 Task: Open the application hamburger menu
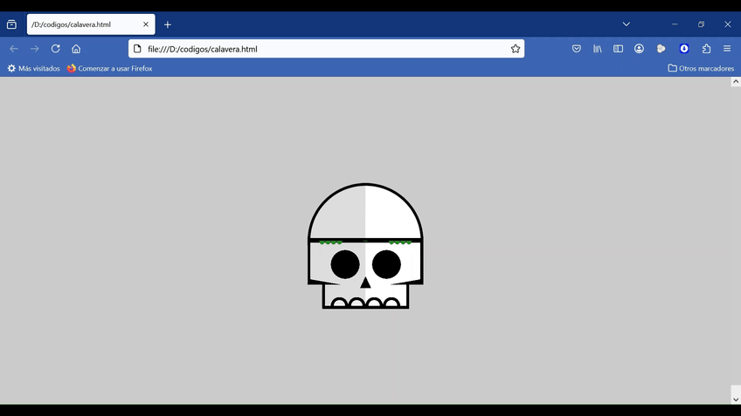[727, 49]
